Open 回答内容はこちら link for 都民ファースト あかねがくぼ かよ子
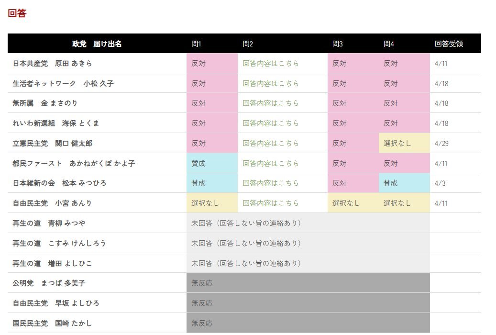This screenshot has height=335, width=496. point(270,163)
